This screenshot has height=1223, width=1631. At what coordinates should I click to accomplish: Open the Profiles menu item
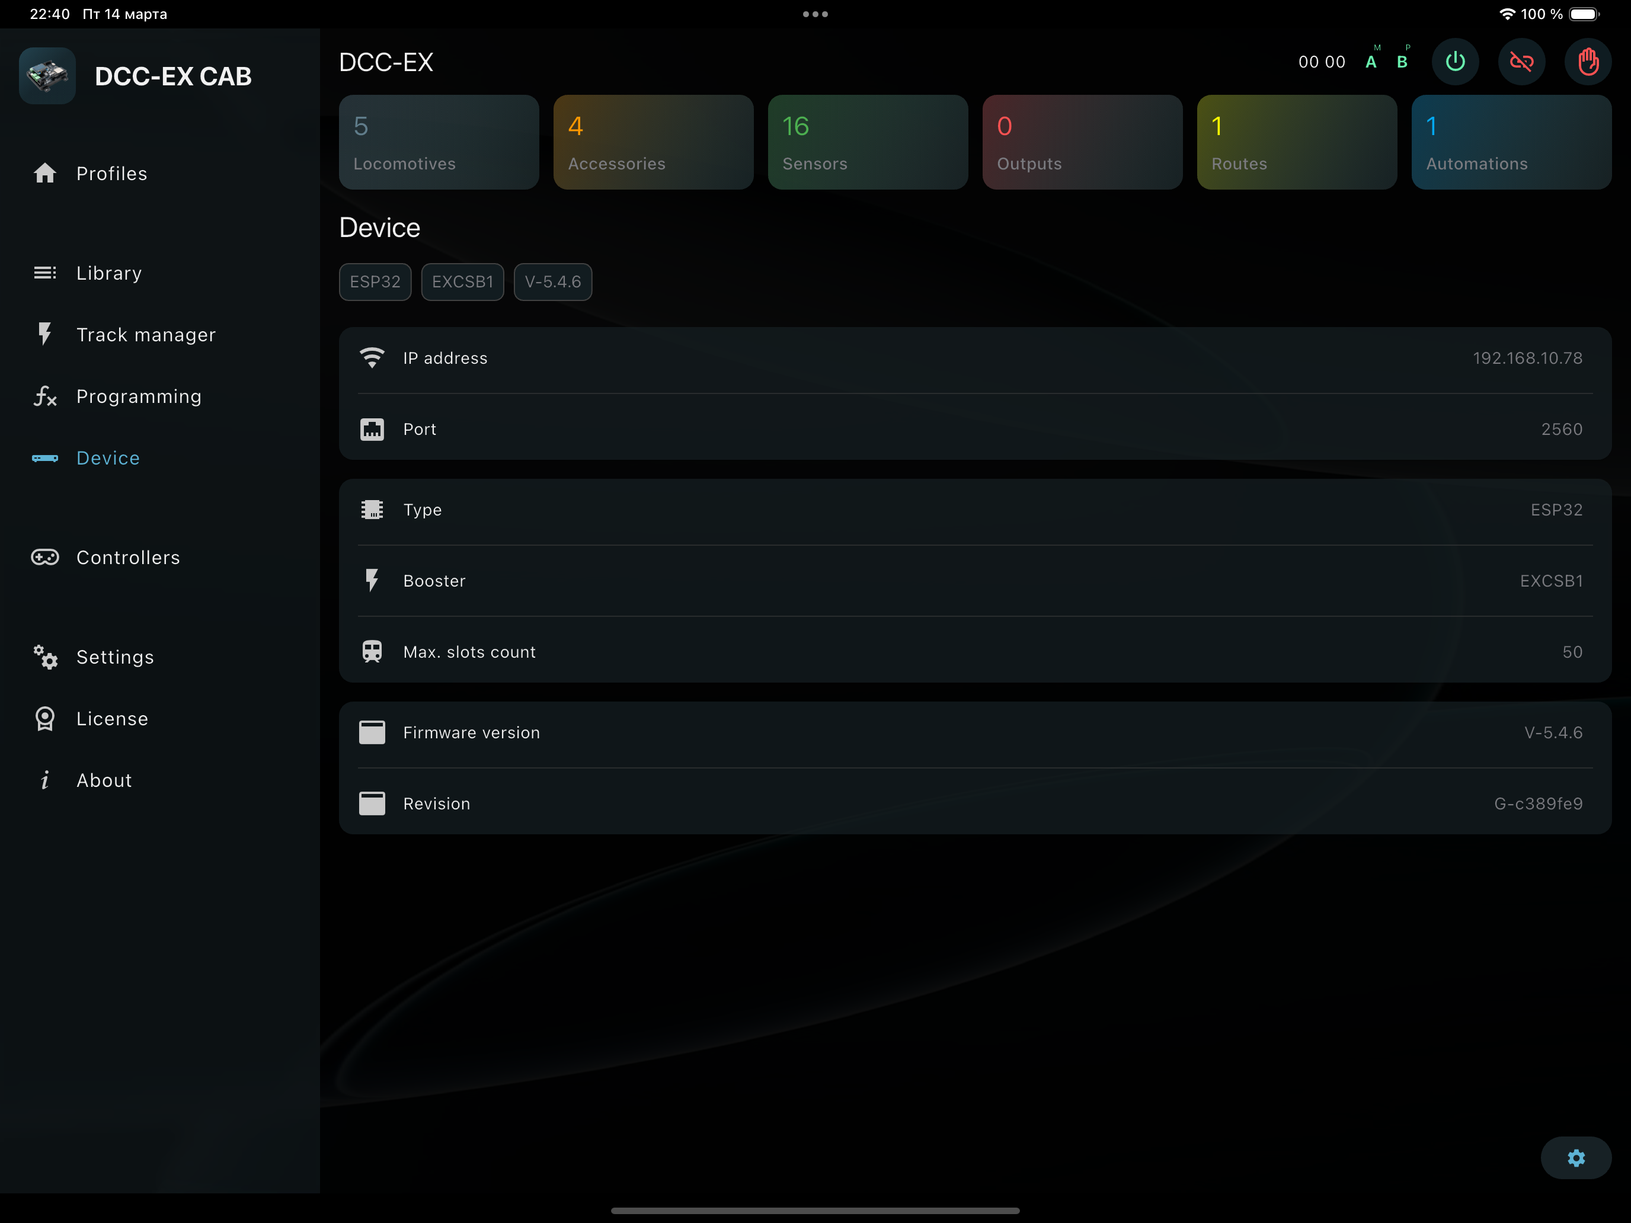tap(112, 173)
